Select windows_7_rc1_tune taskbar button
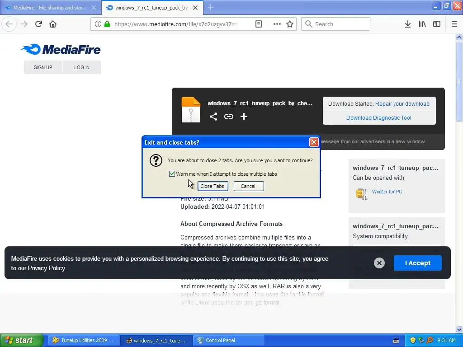The width and height of the screenshot is (463, 347). pyautogui.click(x=156, y=340)
